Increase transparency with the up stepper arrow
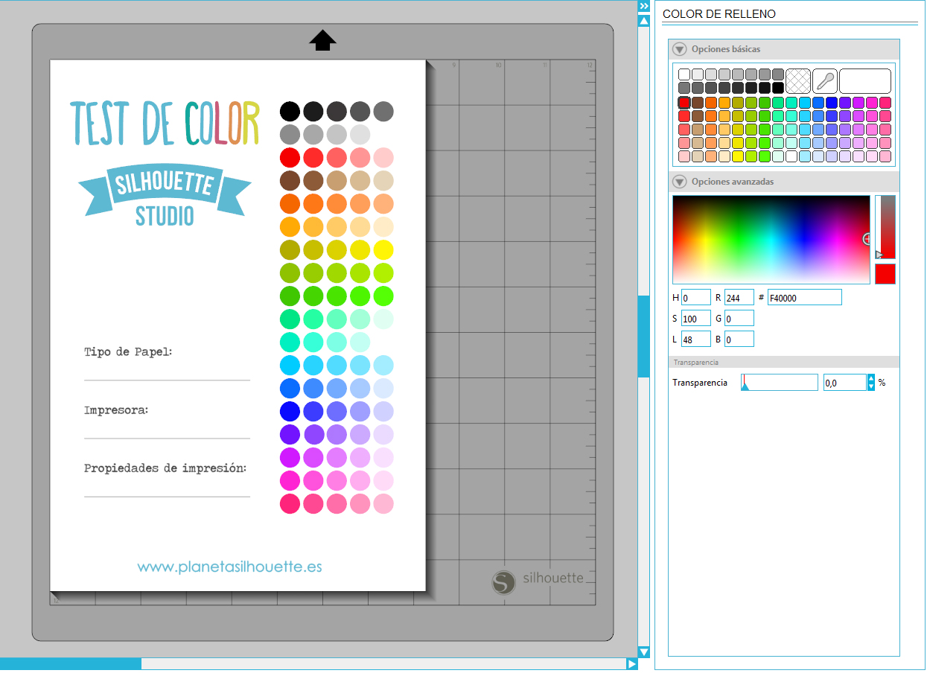Viewport: 927px width, 679px height. [x=871, y=379]
